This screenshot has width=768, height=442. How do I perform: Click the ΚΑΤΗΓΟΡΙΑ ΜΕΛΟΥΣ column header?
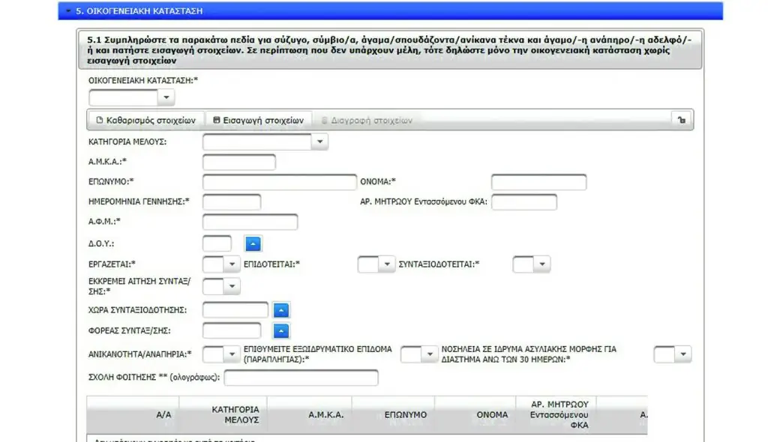point(223,414)
